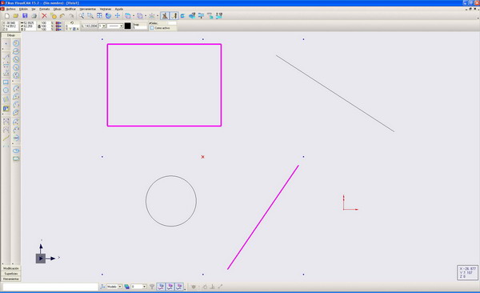Viewport: 480px width, 293px height.
Task: Open the Archivo menu
Action: [10, 9]
